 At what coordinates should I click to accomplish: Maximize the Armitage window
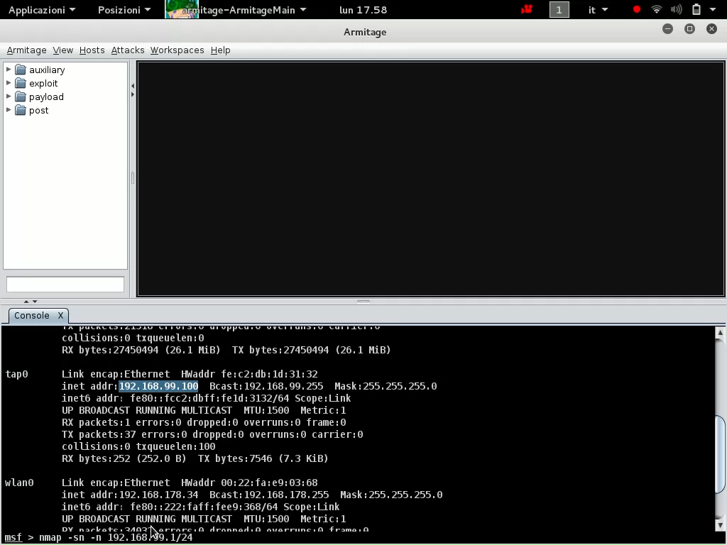pos(689,28)
